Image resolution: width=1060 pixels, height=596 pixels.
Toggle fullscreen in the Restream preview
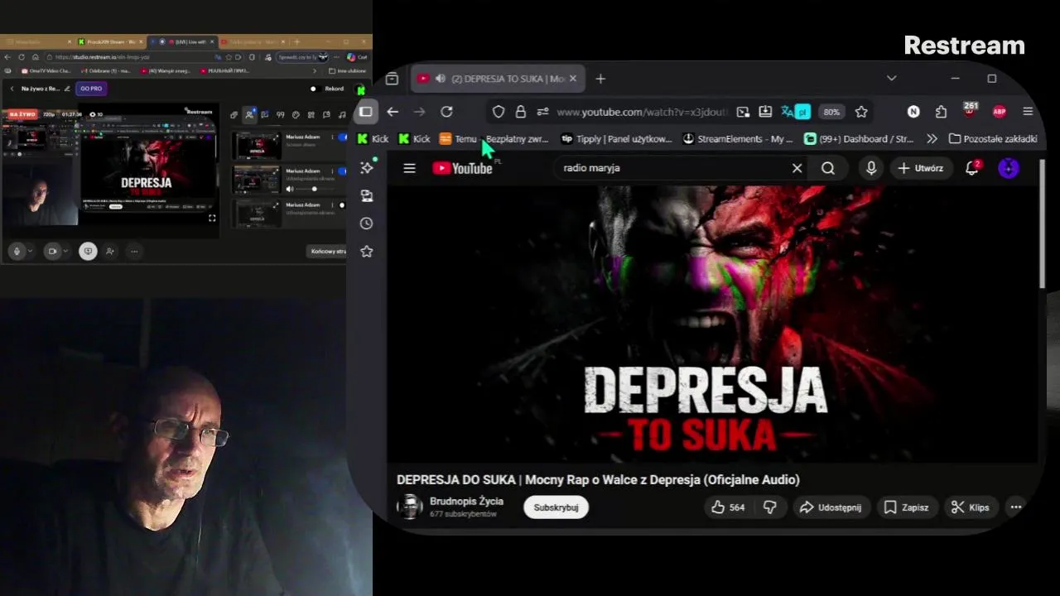(x=212, y=218)
